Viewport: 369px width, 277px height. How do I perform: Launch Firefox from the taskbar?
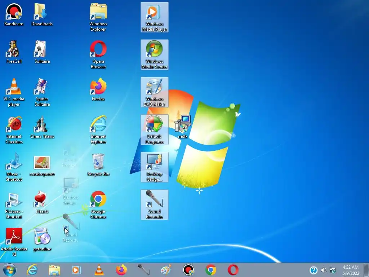point(121,270)
